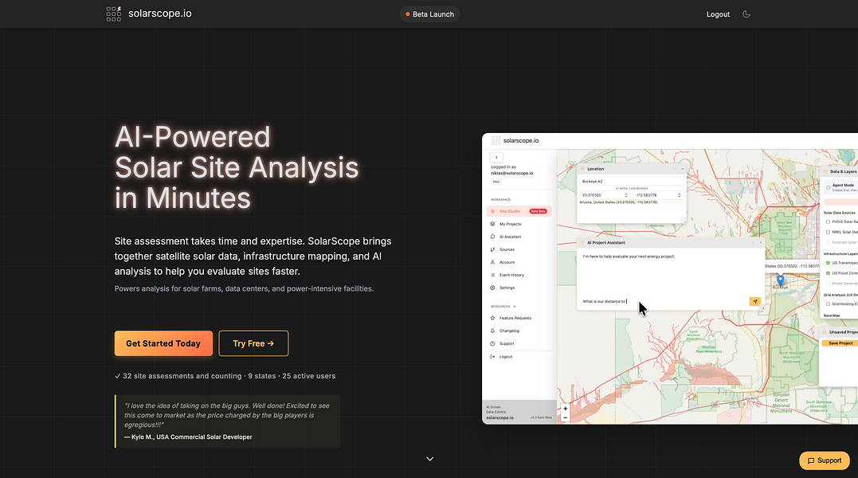Click the preview's solarscope.io logo icon
The height and width of the screenshot is (478, 858).
(x=496, y=140)
